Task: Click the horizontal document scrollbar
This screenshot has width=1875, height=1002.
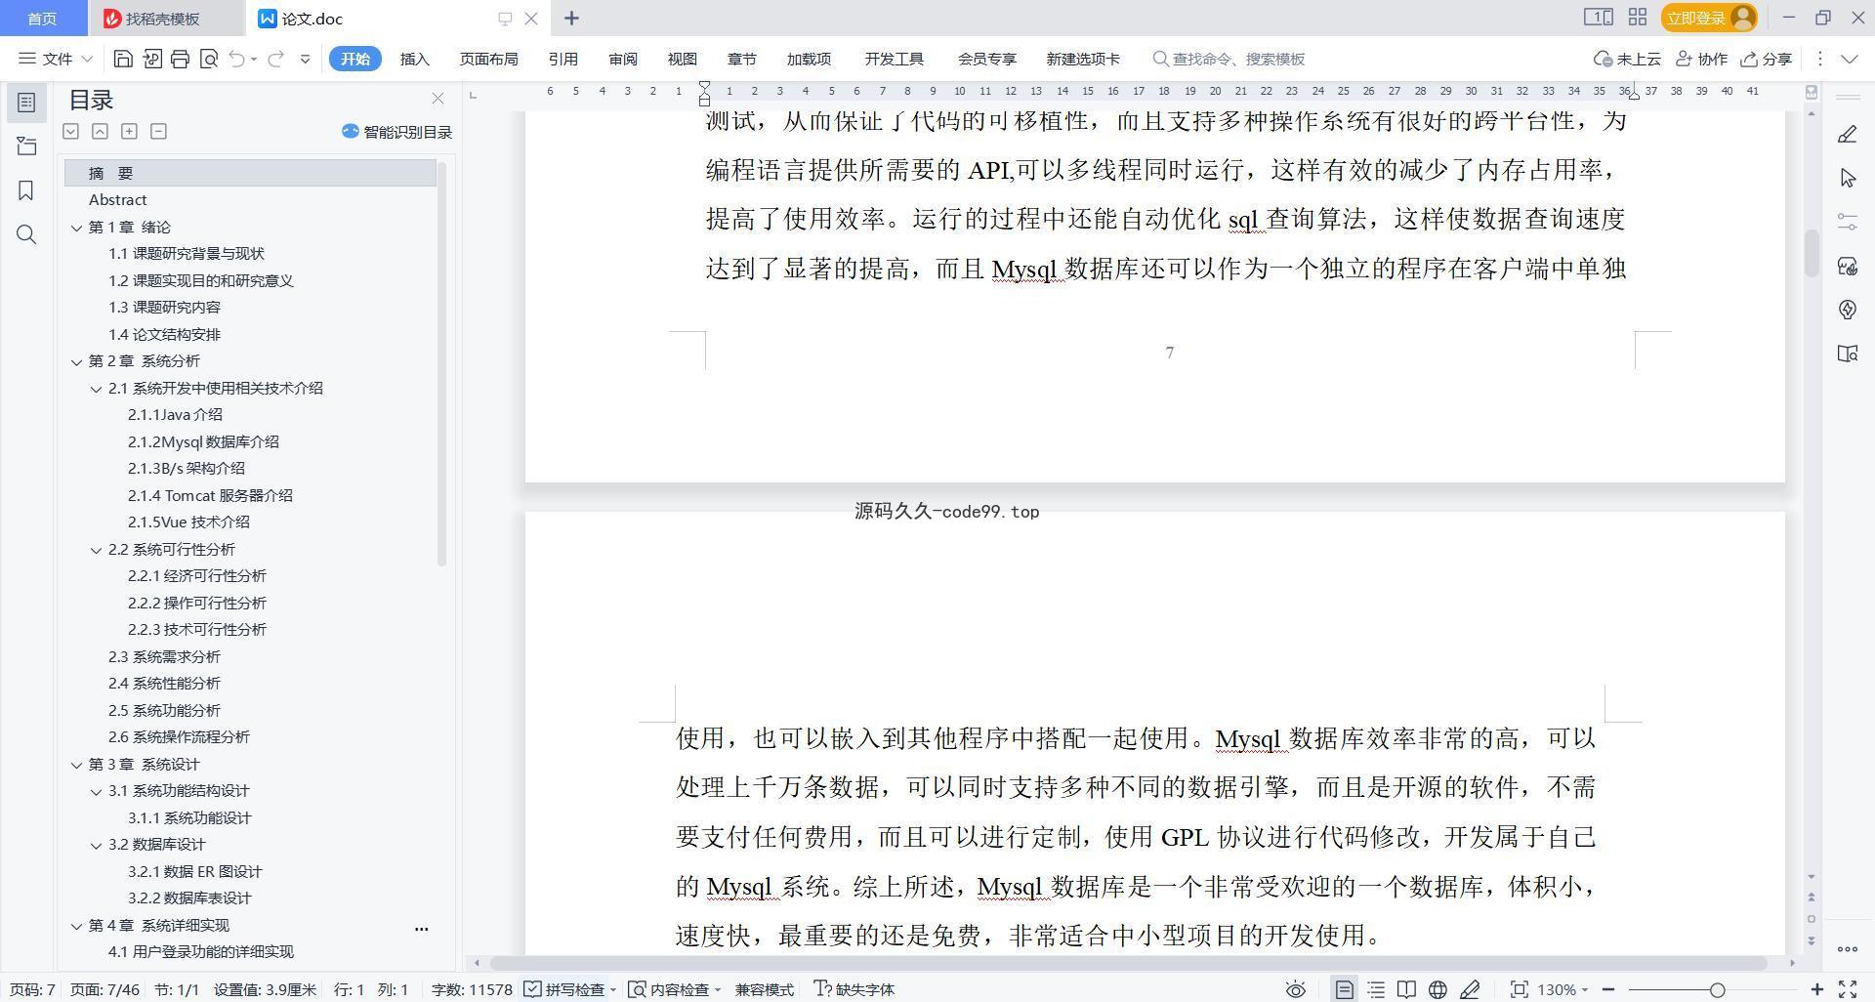Action: [x=1128, y=963]
